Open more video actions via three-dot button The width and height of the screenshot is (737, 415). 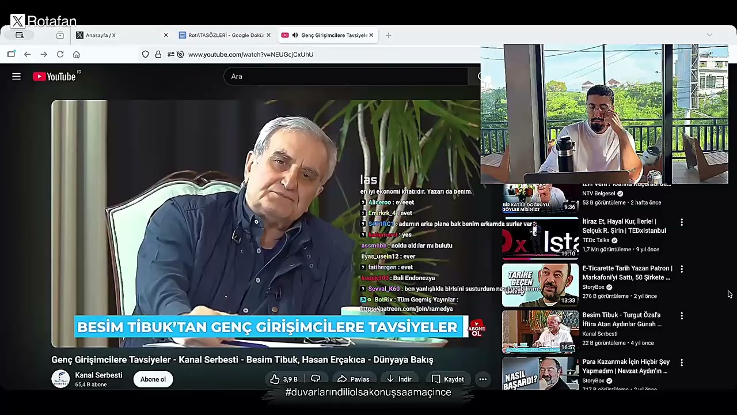pyautogui.click(x=483, y=379)
